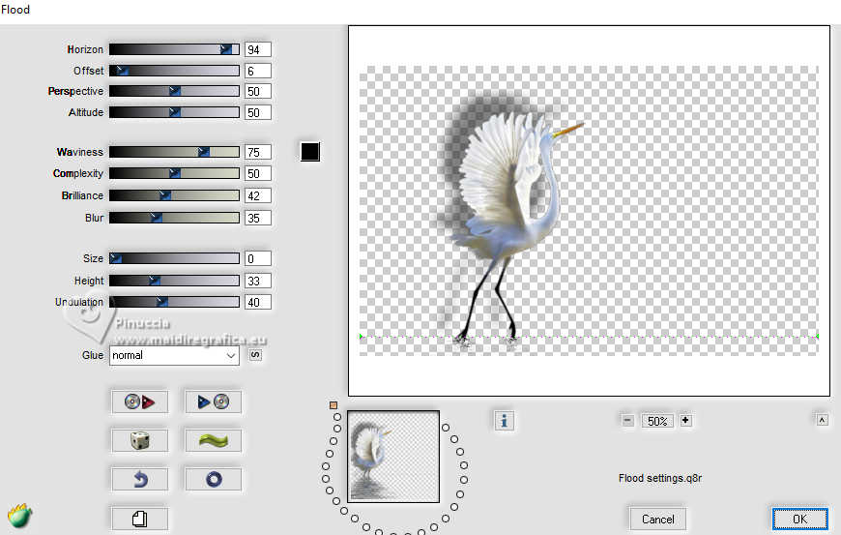Click the copy pages icon button
The width and height of the screenshot is (841, 535).
[x=140, y=519]
